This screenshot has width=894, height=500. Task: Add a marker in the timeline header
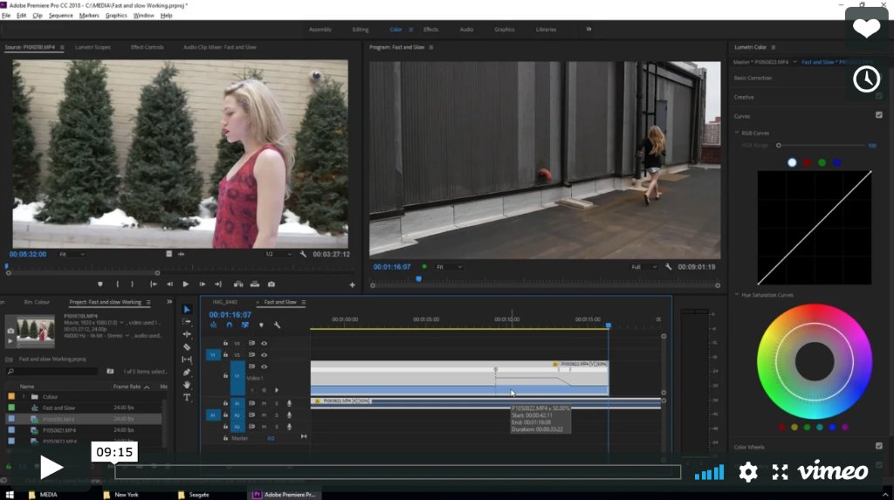[x=261, y=325]
